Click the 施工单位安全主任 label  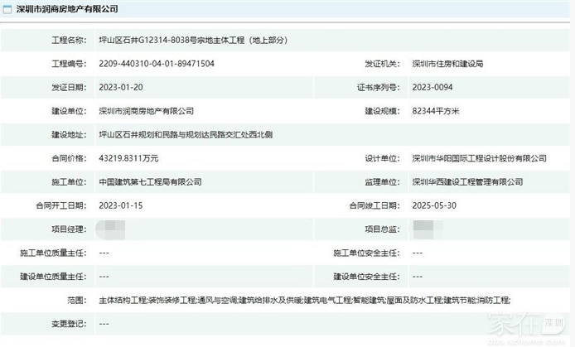pyautogui.click(x=366, y=253)
